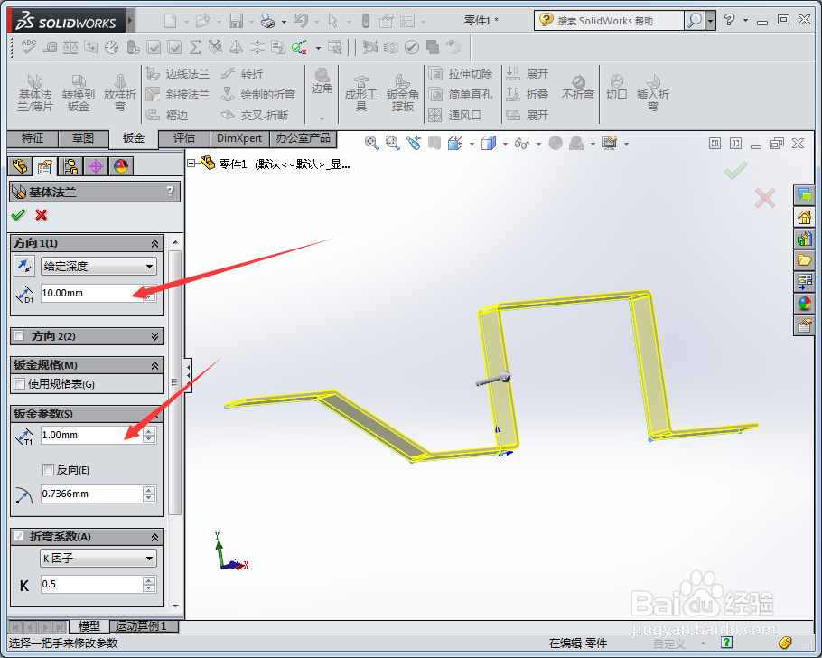Increase the 0.7366mm bend radius using stepper
Image resolution: width=822 pixels, height=658 pixels.
(x=149, y=490)
